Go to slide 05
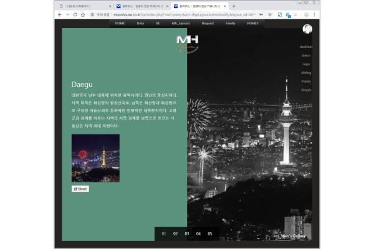This screenshot has width=374, height=249. click(x=210, y=234)
